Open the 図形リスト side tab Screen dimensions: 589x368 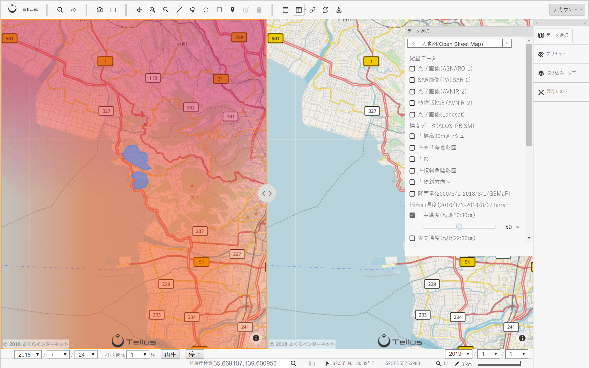tap(561, 92)
